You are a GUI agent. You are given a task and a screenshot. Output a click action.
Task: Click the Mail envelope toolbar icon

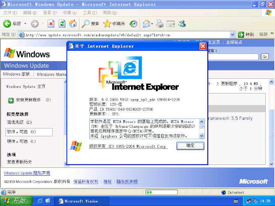click(146, 24)
